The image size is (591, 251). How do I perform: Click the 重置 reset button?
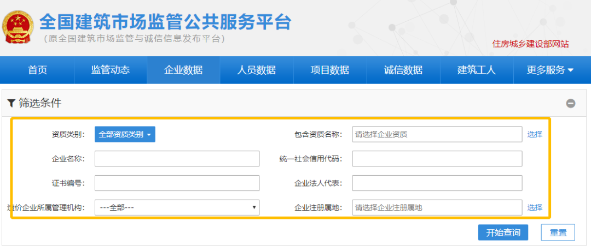point(558,232)
